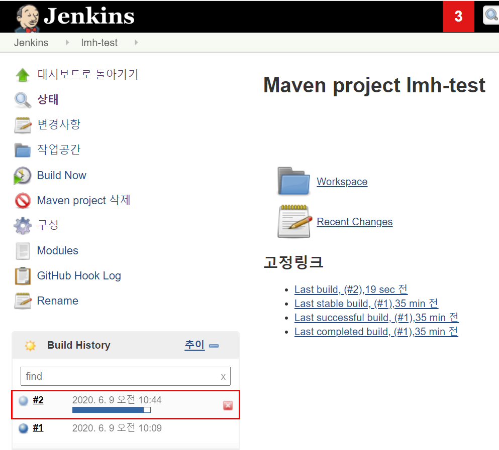Open the Modules page
The image size is (499, 450).
(x=58, y=250)
